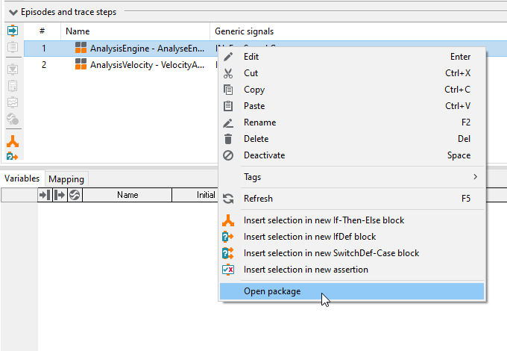Click the output-arrow column header icon
Viewport: 507px width, 351px height.
coord(60,195)
